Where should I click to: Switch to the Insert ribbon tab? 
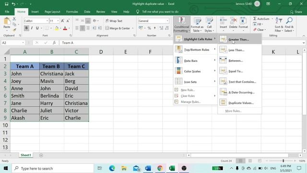click(35, 12)
